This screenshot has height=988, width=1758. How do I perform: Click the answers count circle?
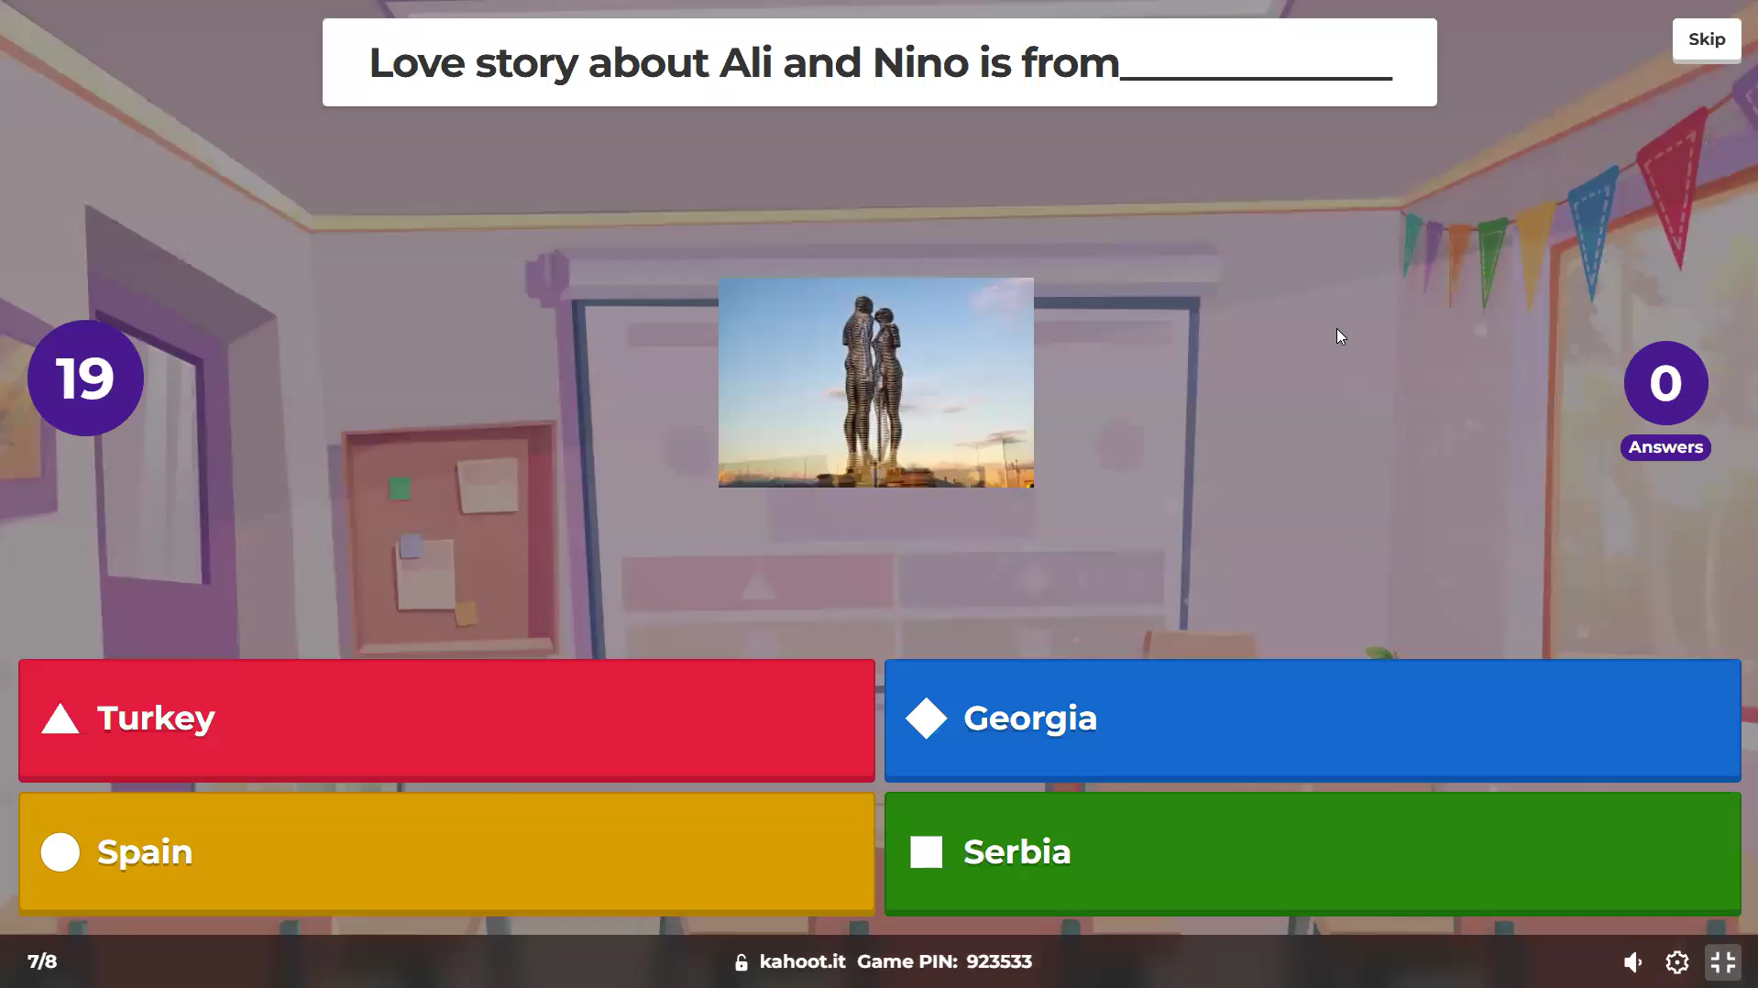[x=1665, y=383]
